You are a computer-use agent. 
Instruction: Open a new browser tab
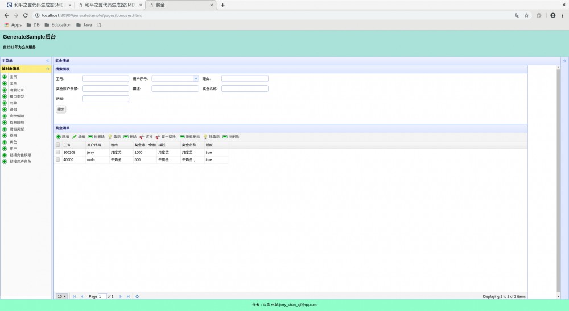coord(223,5)
